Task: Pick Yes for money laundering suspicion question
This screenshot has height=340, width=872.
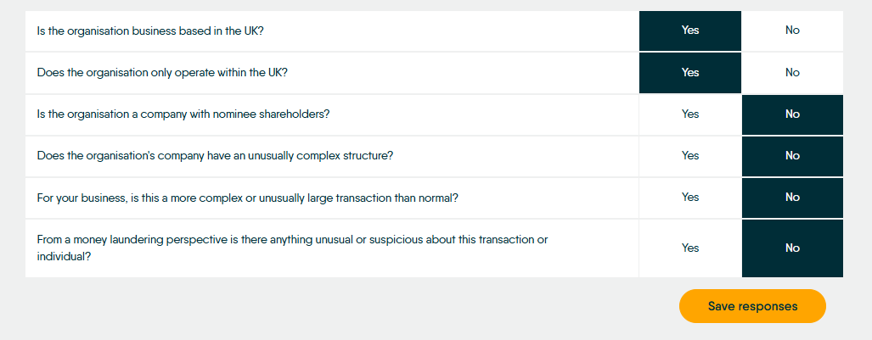Action: point(690,248)
